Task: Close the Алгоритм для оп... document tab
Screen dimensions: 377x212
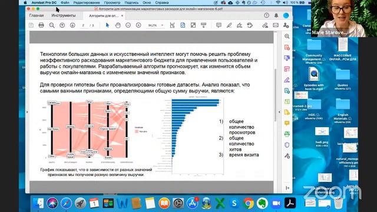Action: [x=122, y=16]
